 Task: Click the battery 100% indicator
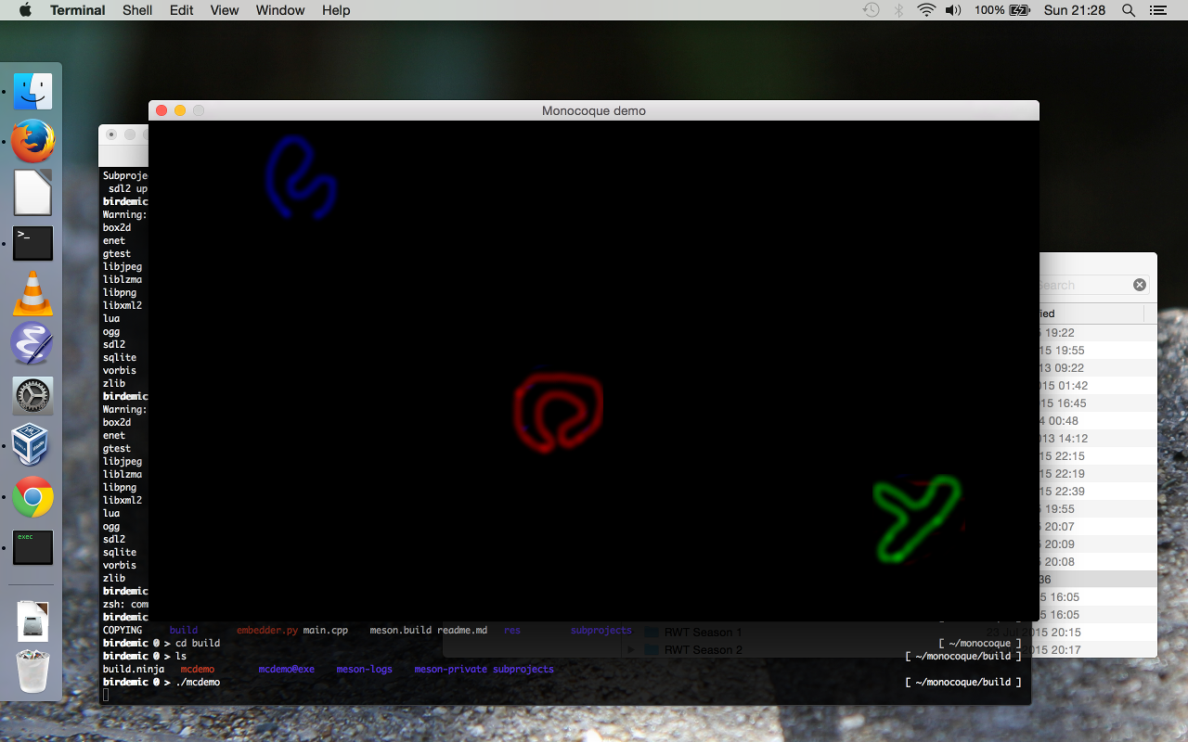point(1002,10)
